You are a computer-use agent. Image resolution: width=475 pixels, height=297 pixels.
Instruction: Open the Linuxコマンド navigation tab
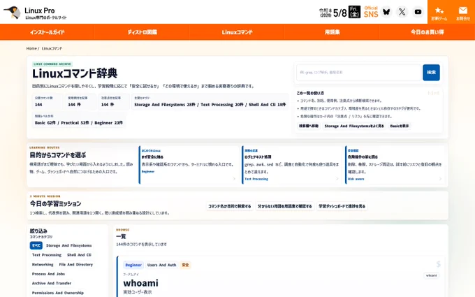click(237, 32)
